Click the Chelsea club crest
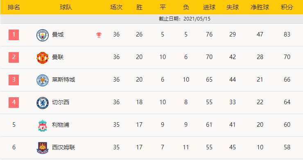 point(43,103)
